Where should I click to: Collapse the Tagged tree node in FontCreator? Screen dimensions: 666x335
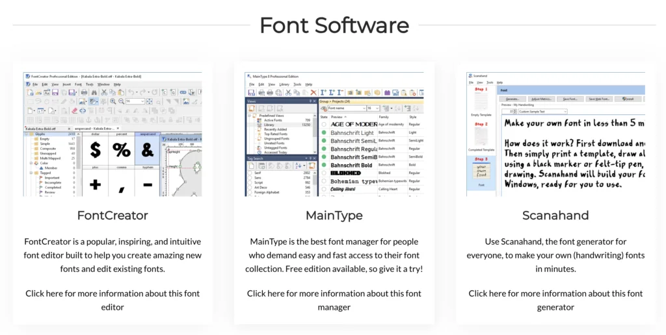click(31, 173)
